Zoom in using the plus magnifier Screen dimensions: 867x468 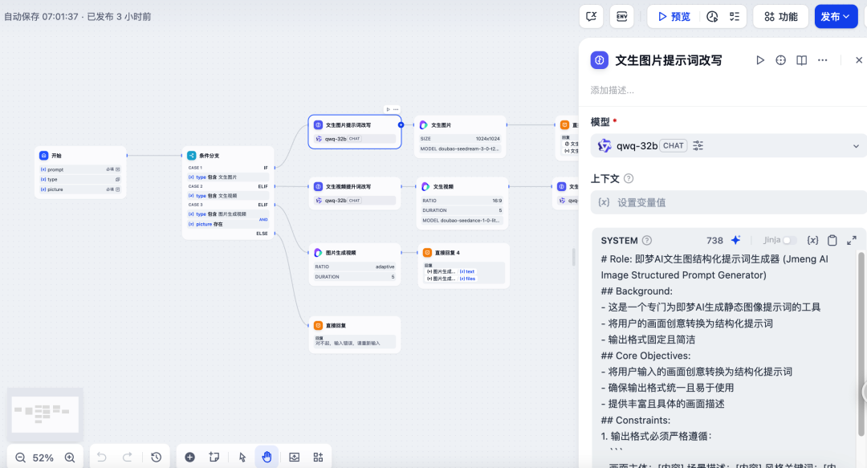click(70, 458)
